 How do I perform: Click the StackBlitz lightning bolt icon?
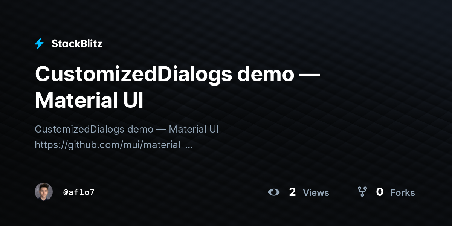pyautogui.click(x=39, y=44)
